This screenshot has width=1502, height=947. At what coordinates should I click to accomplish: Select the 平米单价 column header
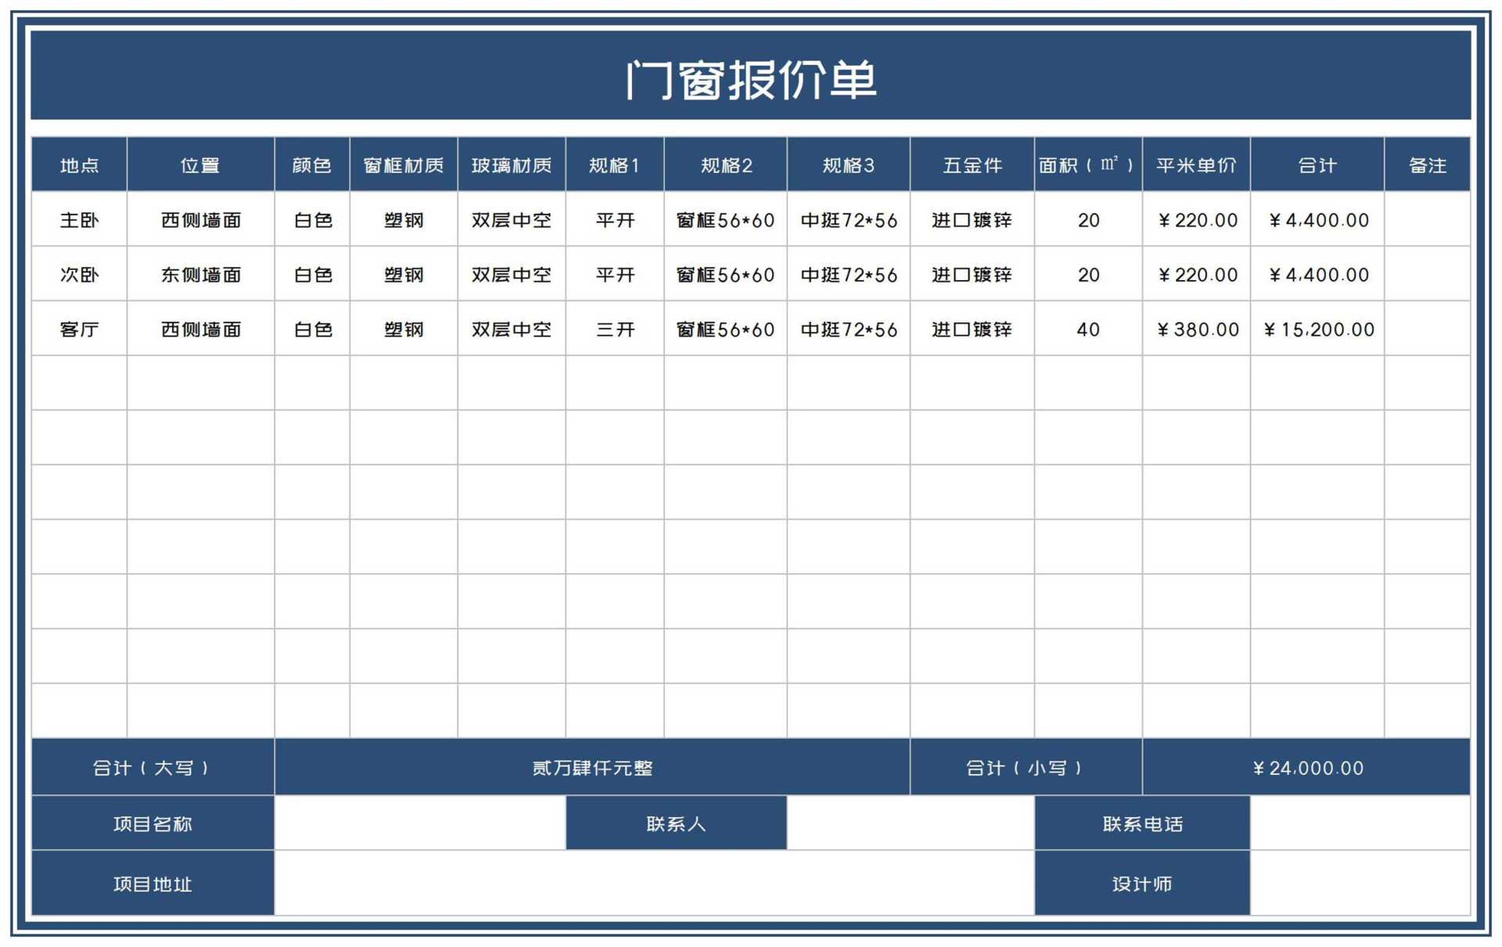pyautogui.click(x=1196, y=164)
